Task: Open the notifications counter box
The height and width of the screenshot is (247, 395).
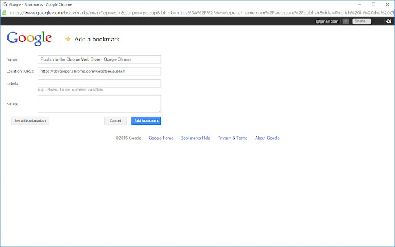Action: click(x=346, y=21)
